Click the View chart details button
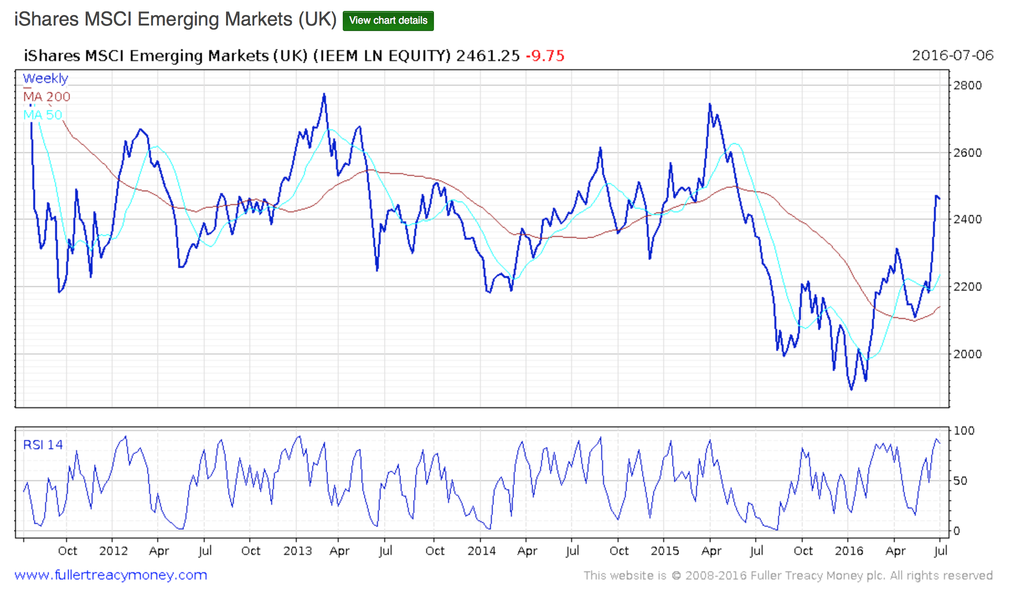 (388, 21)
